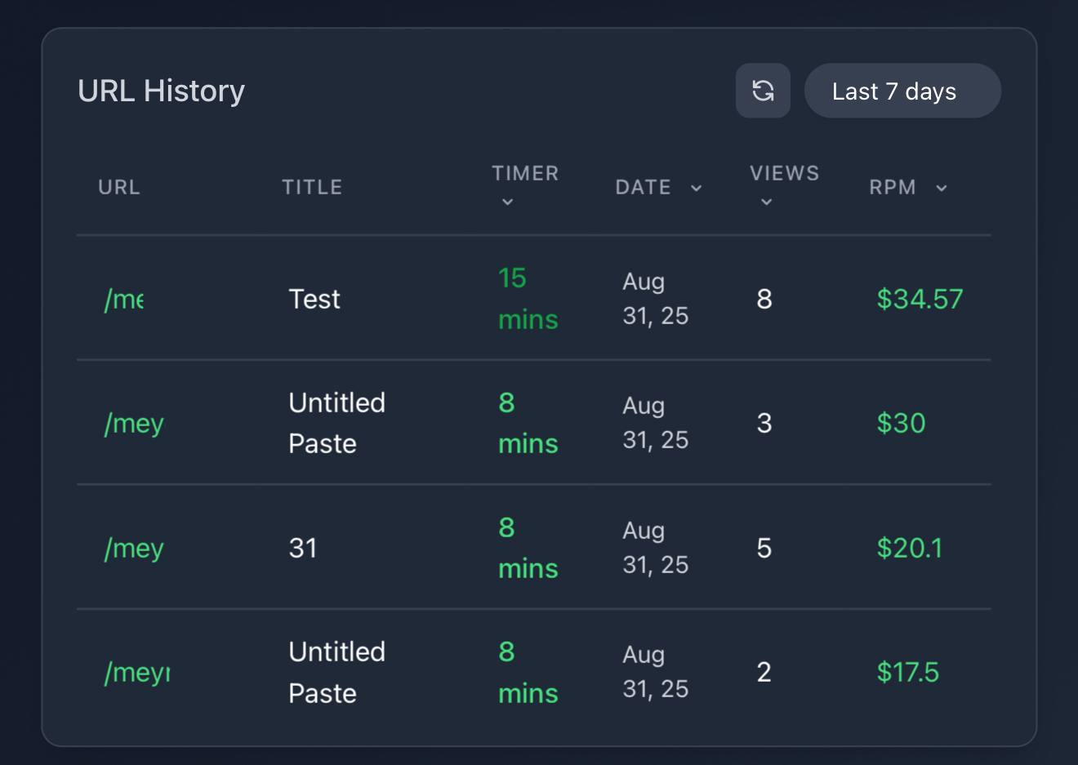The image size is (1078, 765).
Task: Click the 15 mins timer value
Action: (x=527, y=299)
